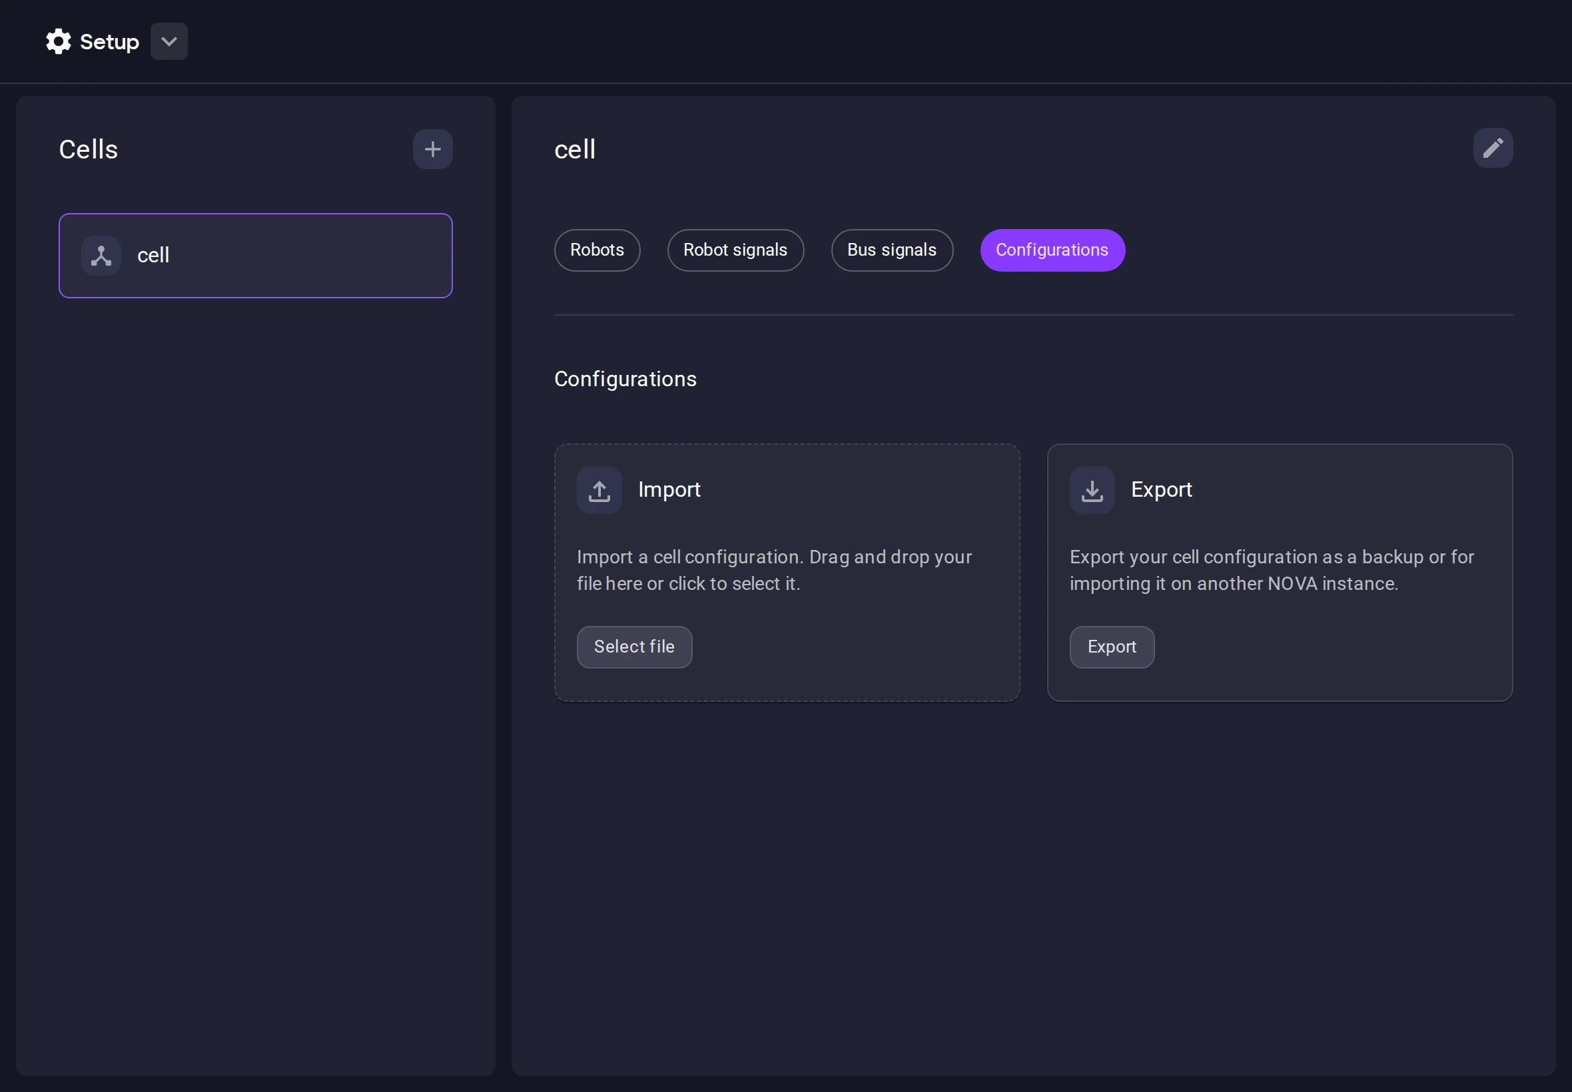Open the Bus signals tab
The image size is (1572, 1092).
[891, 250]
